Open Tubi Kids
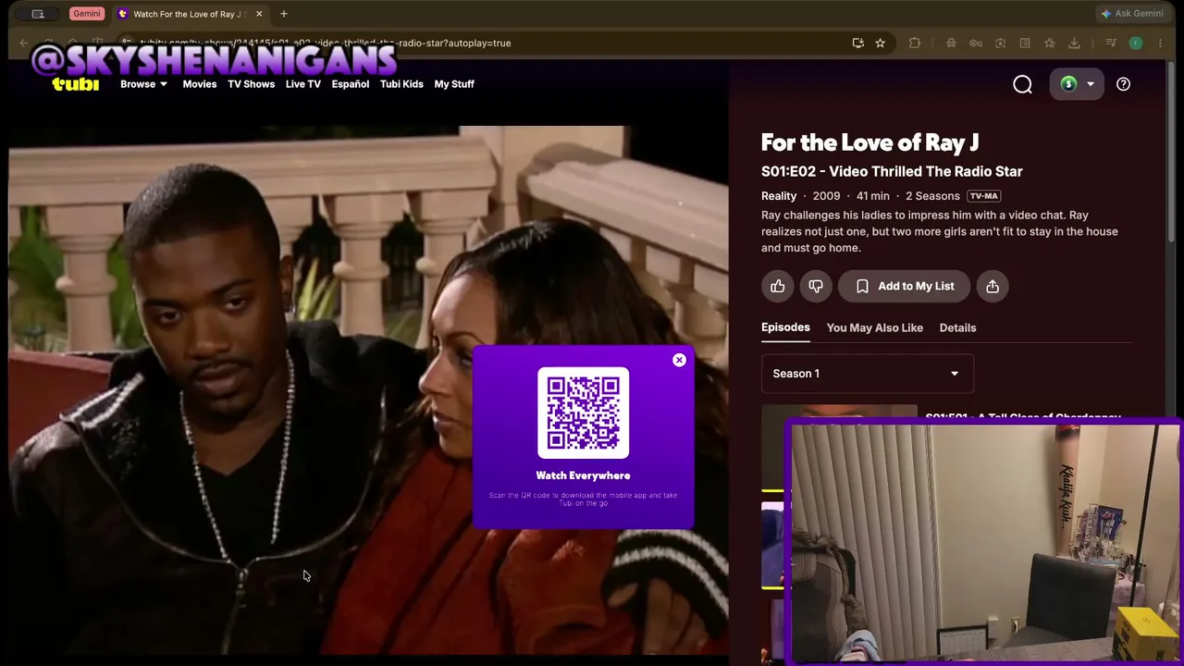Image resolution: width=1184 pixels, height=666 pixels. pyautogui.click(x=401, y=84)
